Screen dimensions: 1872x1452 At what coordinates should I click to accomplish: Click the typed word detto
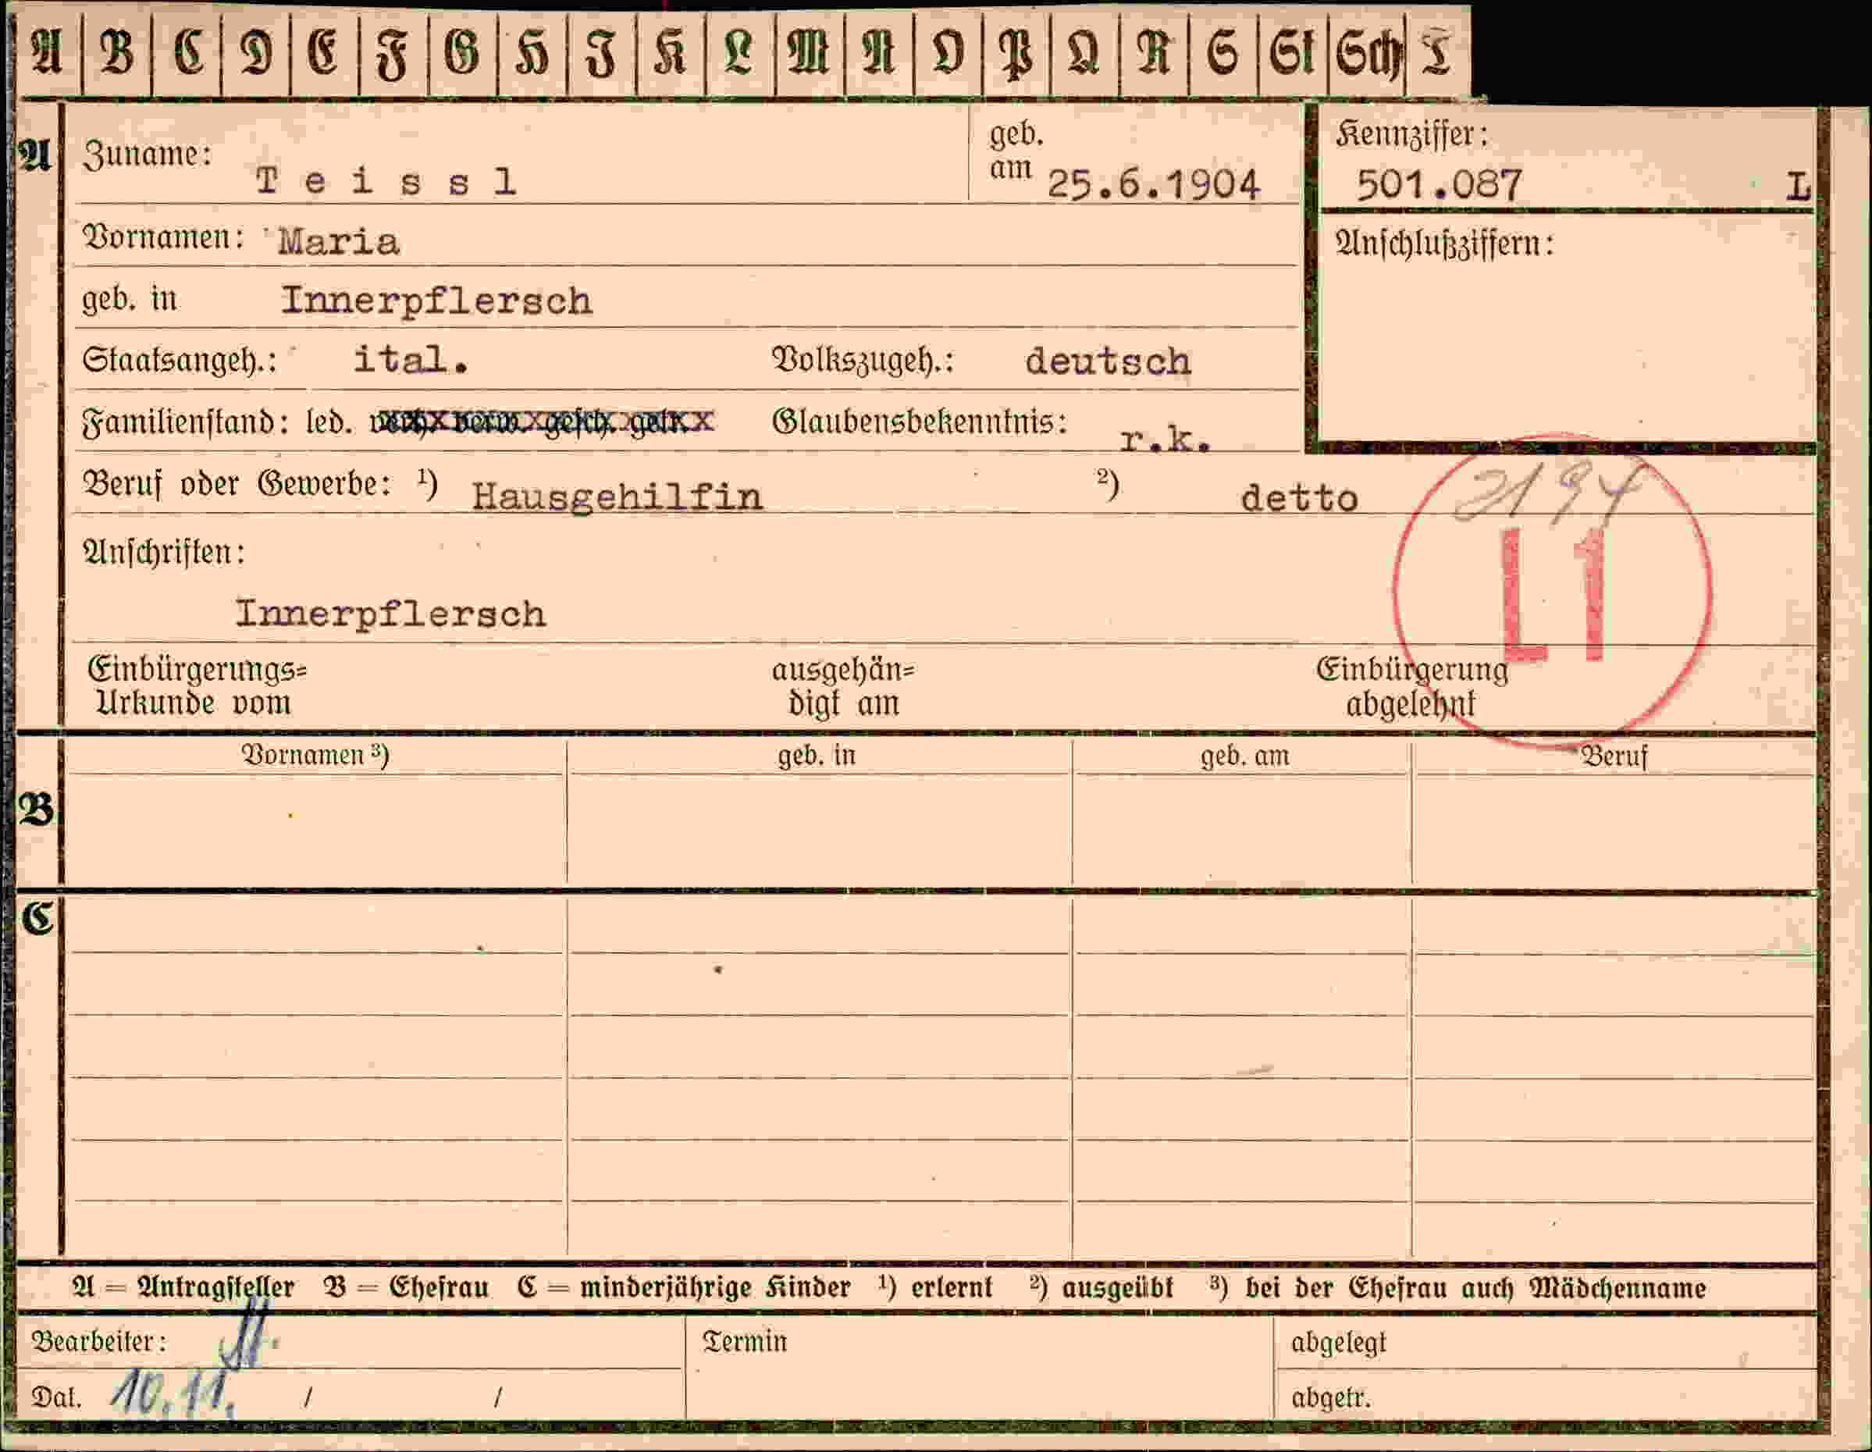[1300, 498]
